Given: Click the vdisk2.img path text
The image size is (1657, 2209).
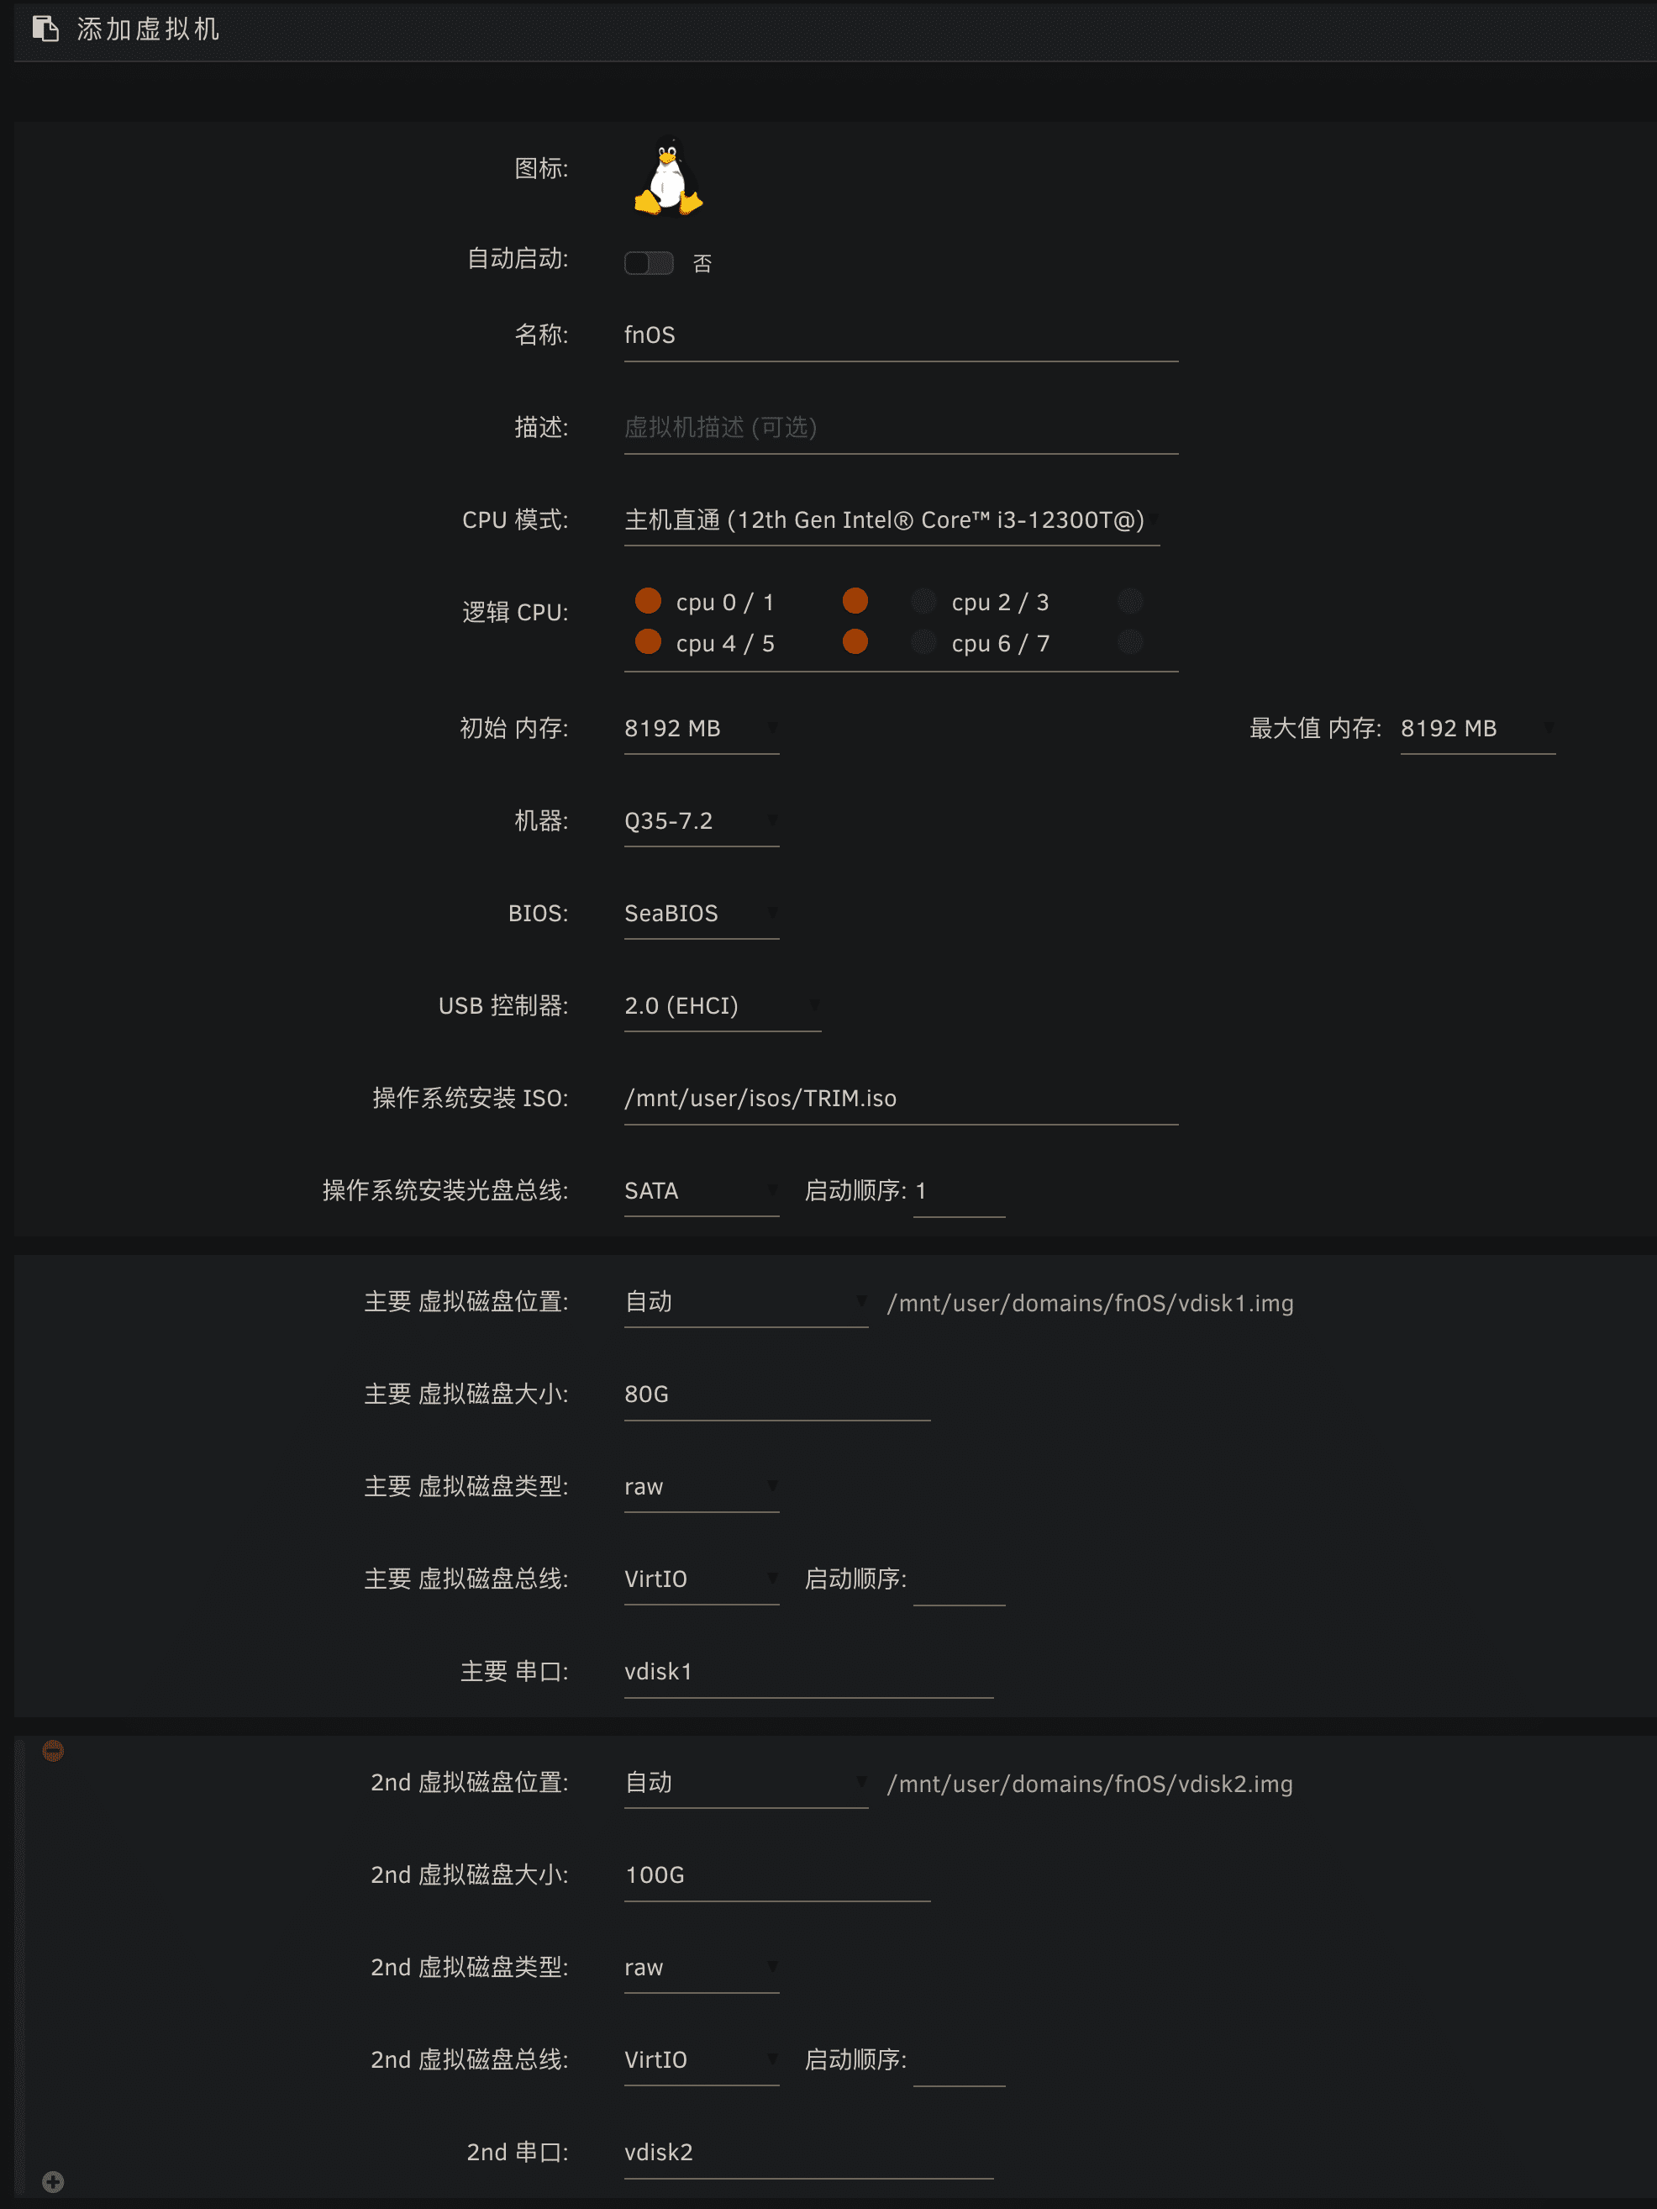Looking at the screenshot, I should (1090, 1785).
